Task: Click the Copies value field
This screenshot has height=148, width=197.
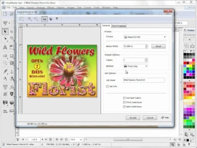Action: pos(134,60)
